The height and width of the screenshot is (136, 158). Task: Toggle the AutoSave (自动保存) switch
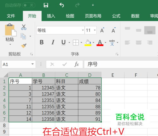pyautogui.click(x=29, y=5)
